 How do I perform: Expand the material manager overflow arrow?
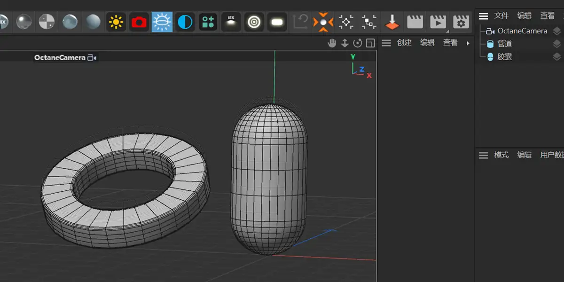[468, 43]
